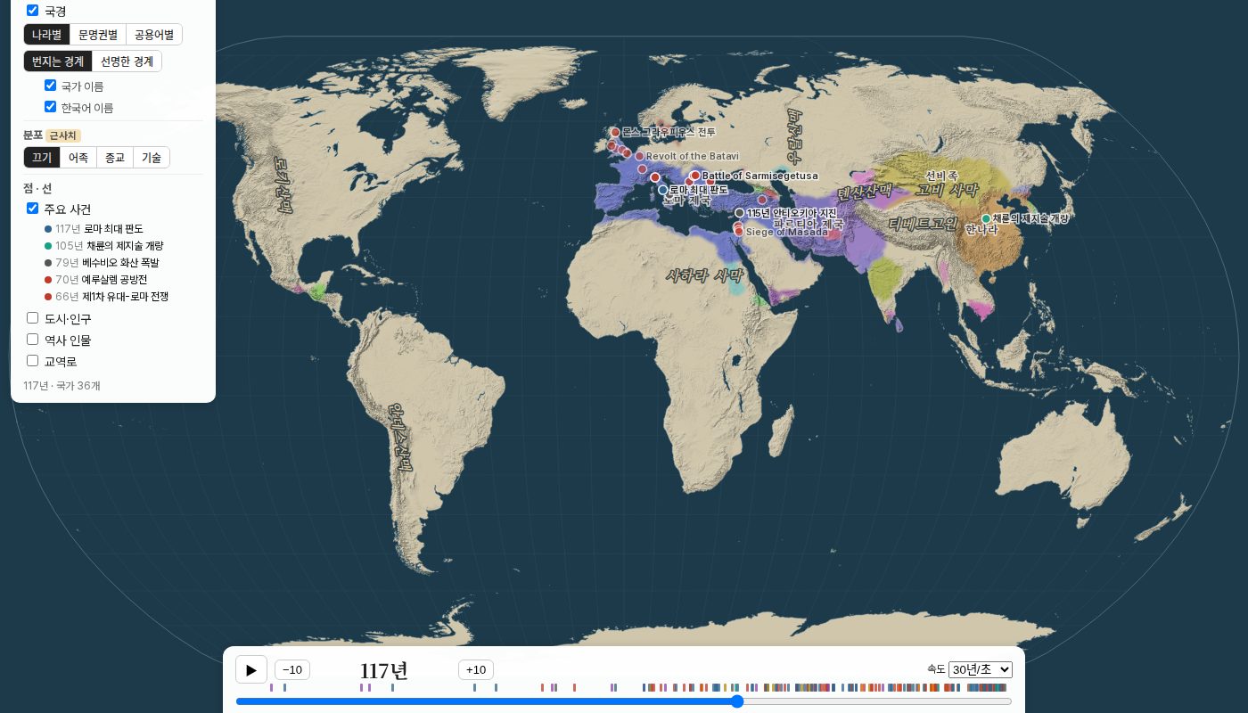Switch borders to 문명권별 mode
The image size is (1248, 713).
98,35
